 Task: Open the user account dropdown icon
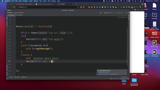click(101, 13)
